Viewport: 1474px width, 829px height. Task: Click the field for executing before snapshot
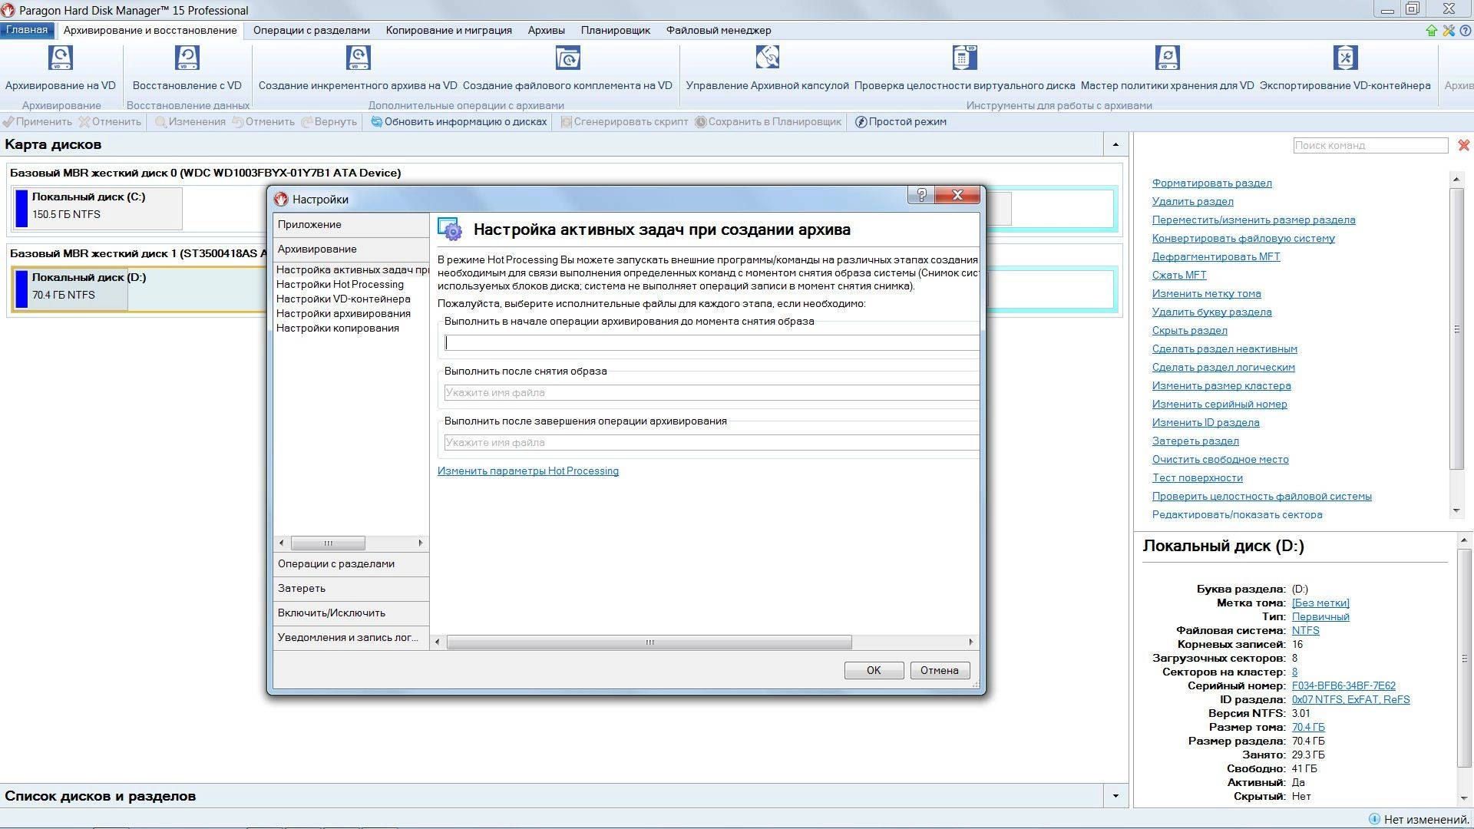pos(711,342)
